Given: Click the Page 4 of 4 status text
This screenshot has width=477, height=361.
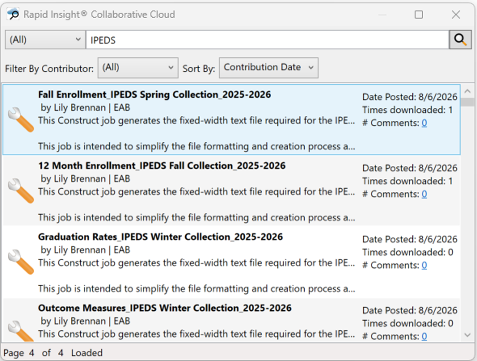Looking at the screenshot, I should pyautogui.click(x=34, y=353).
